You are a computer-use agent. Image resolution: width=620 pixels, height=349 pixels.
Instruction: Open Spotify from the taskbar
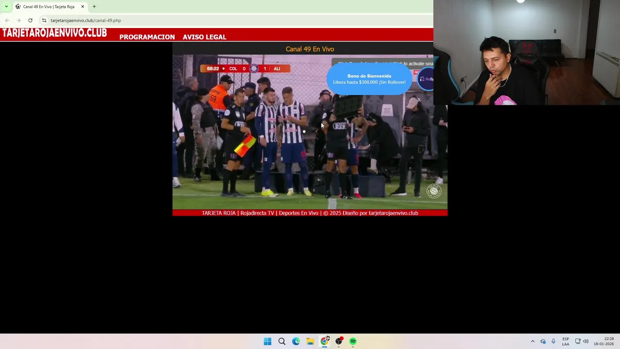pos(353,341)
